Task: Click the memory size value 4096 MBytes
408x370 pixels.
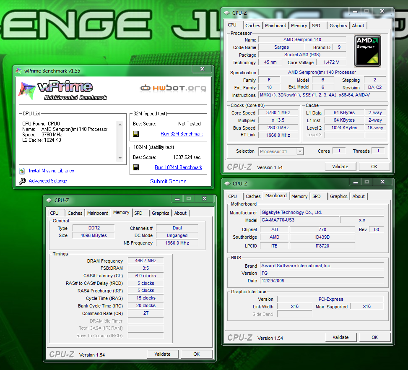Action: (94, 235)
